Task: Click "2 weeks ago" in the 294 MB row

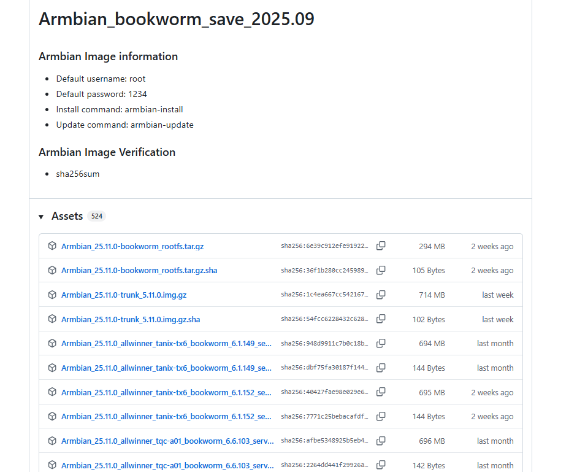Action: click(x=492, y=247)
